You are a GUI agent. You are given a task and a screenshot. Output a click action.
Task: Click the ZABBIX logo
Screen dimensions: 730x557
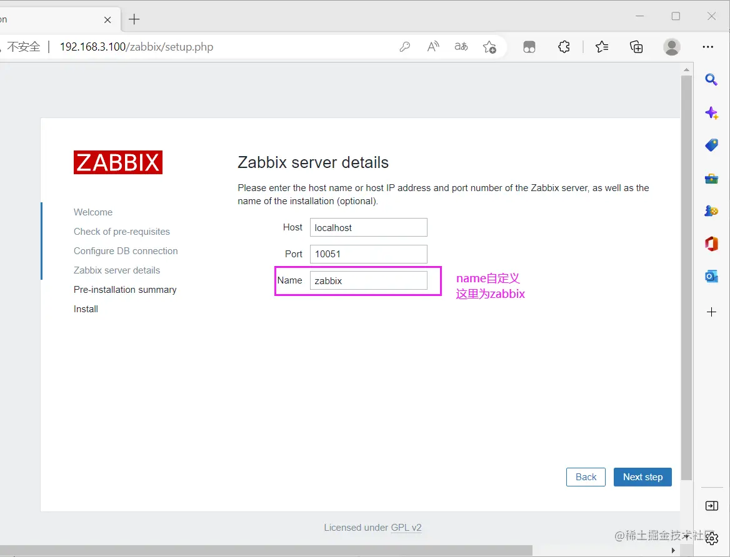point(117,162)
